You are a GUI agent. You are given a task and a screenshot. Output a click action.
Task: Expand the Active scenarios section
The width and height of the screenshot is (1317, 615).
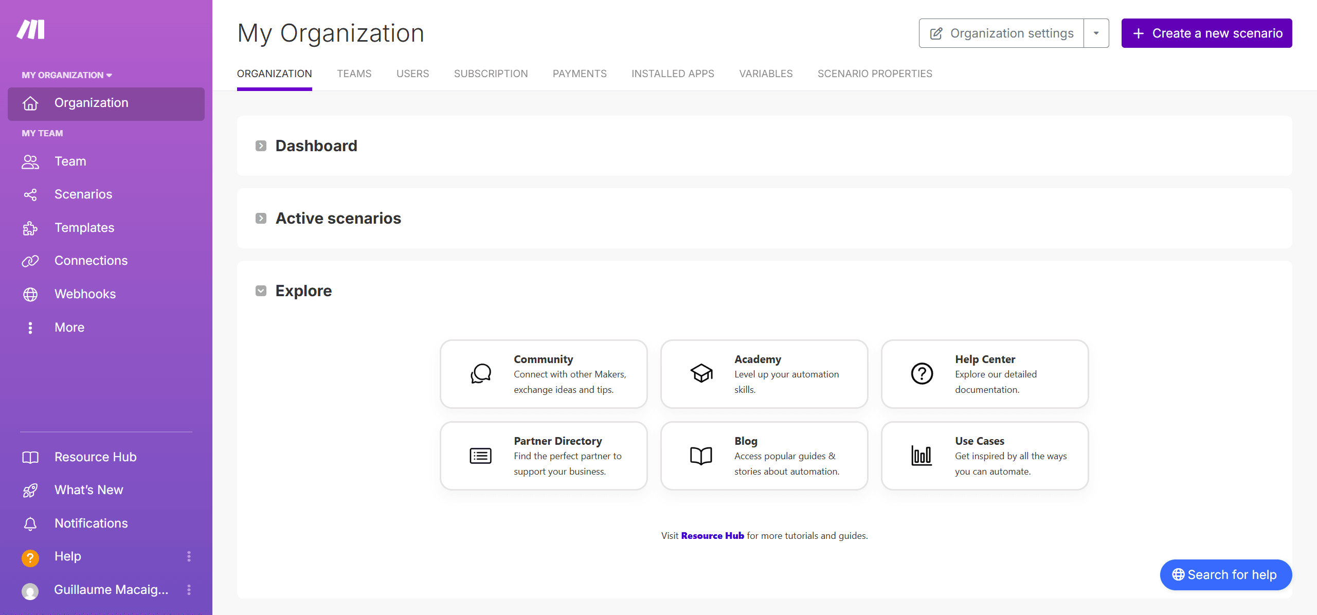261,219
